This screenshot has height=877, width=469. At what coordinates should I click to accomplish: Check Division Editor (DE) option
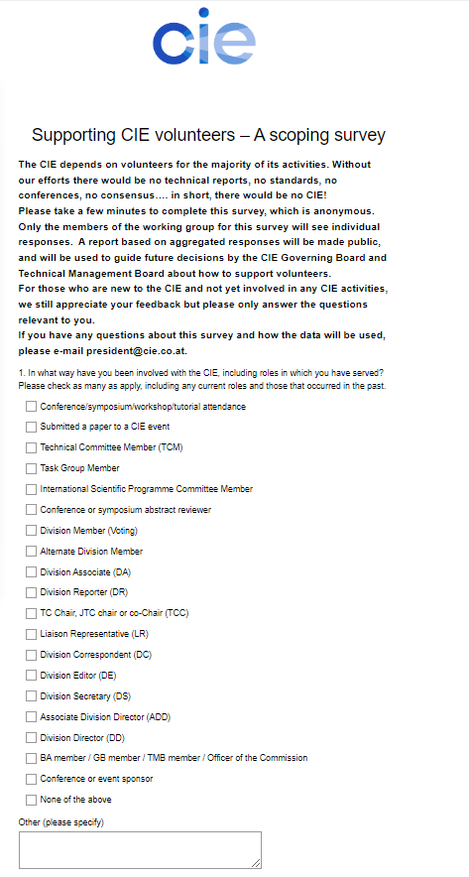point(31,675)
